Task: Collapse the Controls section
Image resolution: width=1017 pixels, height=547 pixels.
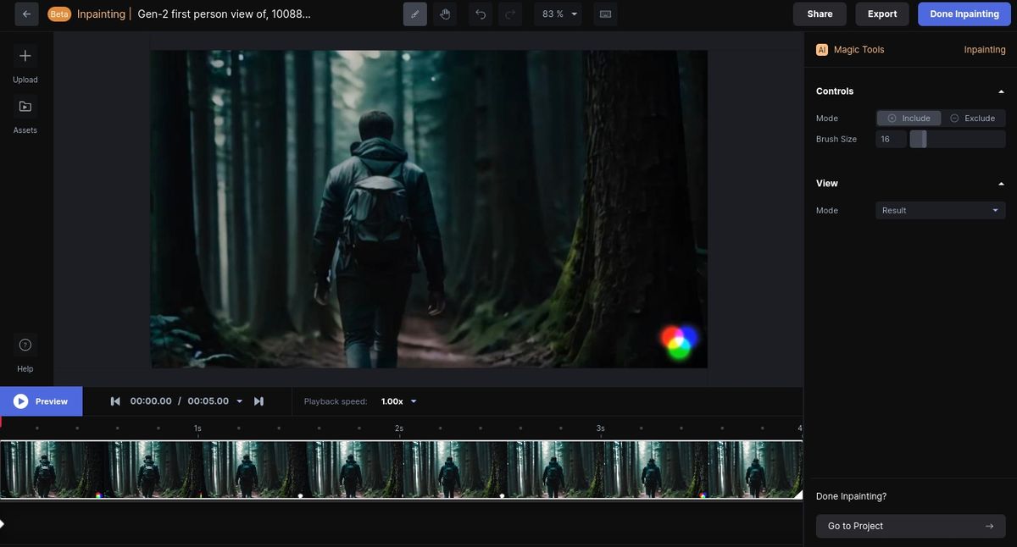Action: pyautogui.click(x=1001, y=91)
